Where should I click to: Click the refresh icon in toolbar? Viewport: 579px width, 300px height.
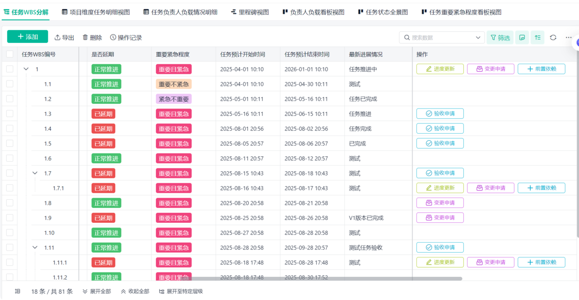tap(553, 38)
